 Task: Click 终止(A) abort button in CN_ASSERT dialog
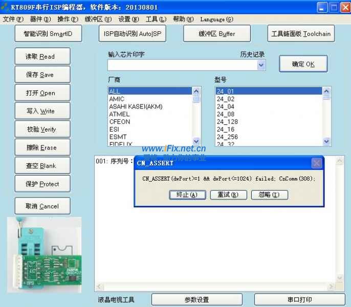188,194
